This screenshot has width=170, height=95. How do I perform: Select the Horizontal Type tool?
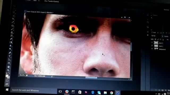click(x=10, y=56)
